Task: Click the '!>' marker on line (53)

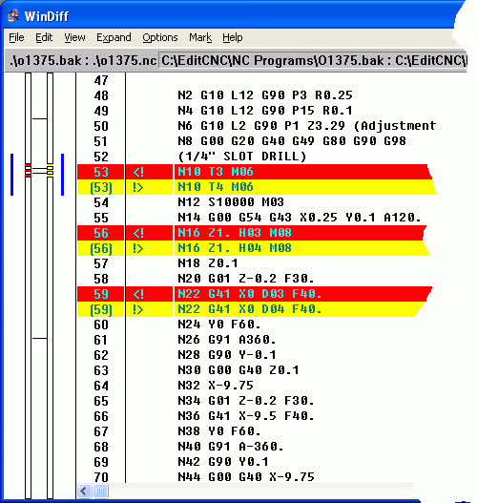Action: [137, 187]
